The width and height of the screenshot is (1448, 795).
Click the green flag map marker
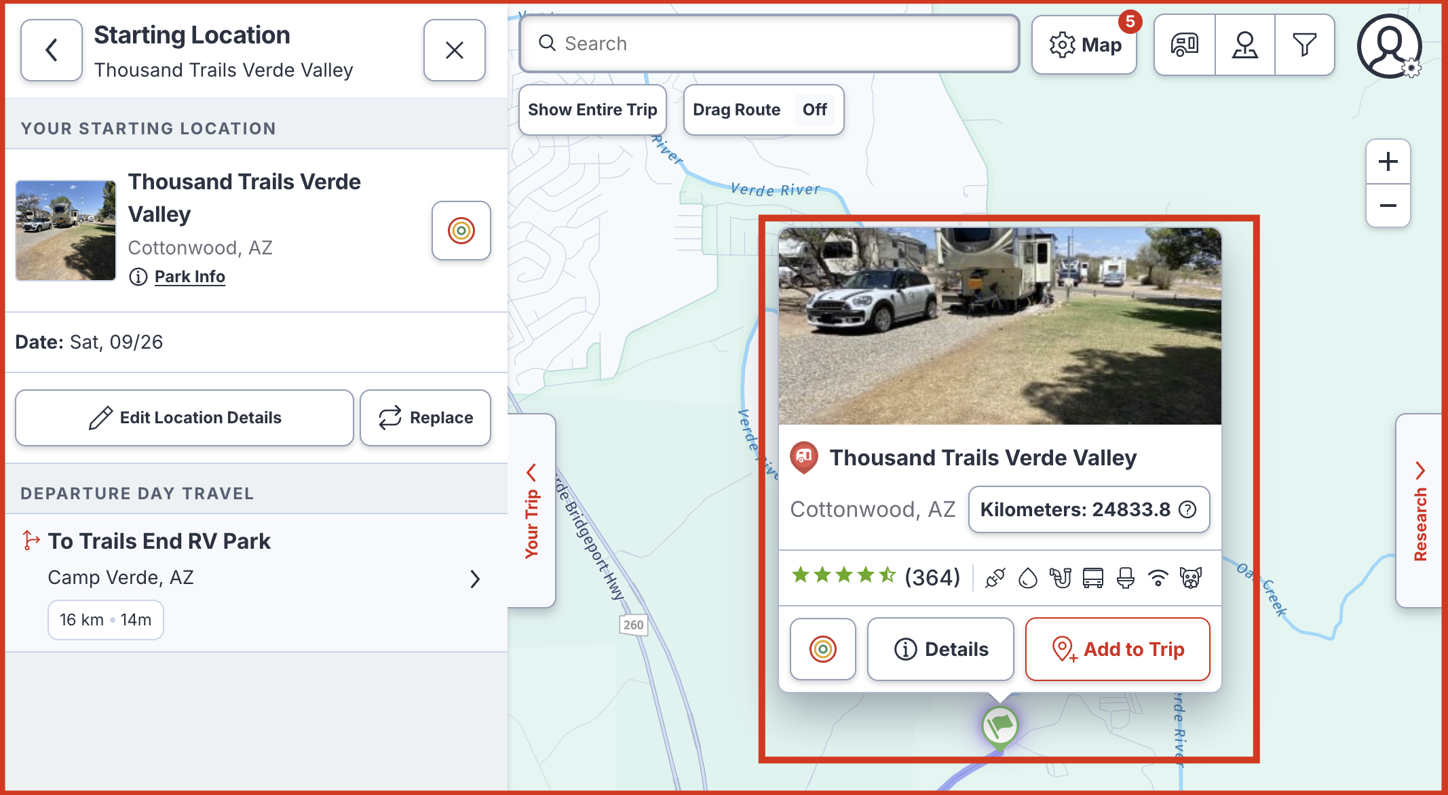point(1000,726)
